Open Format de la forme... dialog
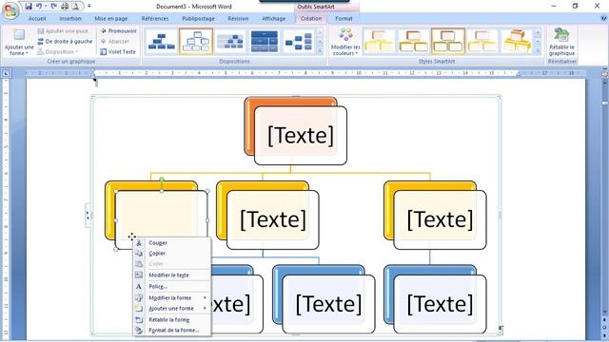The height and width of the screenshot is (342, 609). pyautogui.click(x=172, y=331)
